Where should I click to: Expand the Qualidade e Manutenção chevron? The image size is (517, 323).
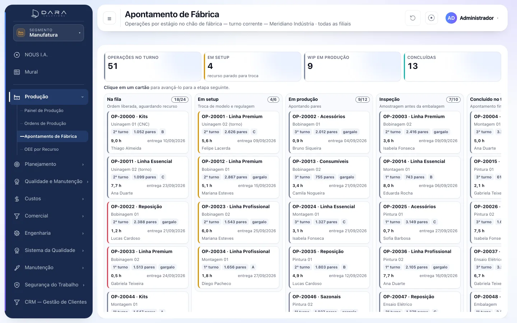87,182
